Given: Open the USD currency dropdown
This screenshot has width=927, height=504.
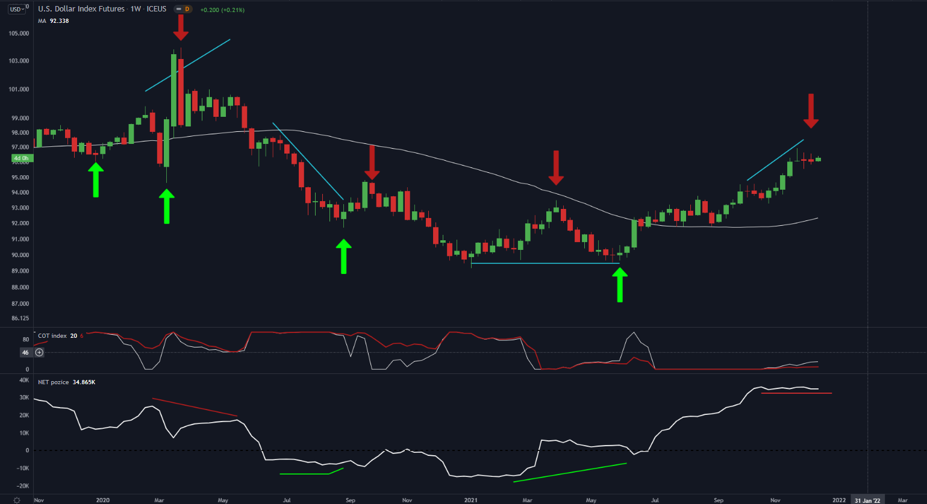Looking at the screenshot, I should click(x=17, y=9).
